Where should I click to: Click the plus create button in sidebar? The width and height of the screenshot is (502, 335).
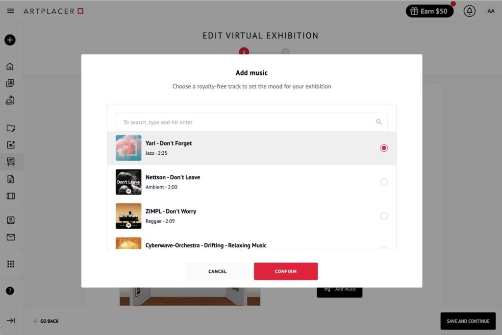pyautogui.click(x=10, y=40)
